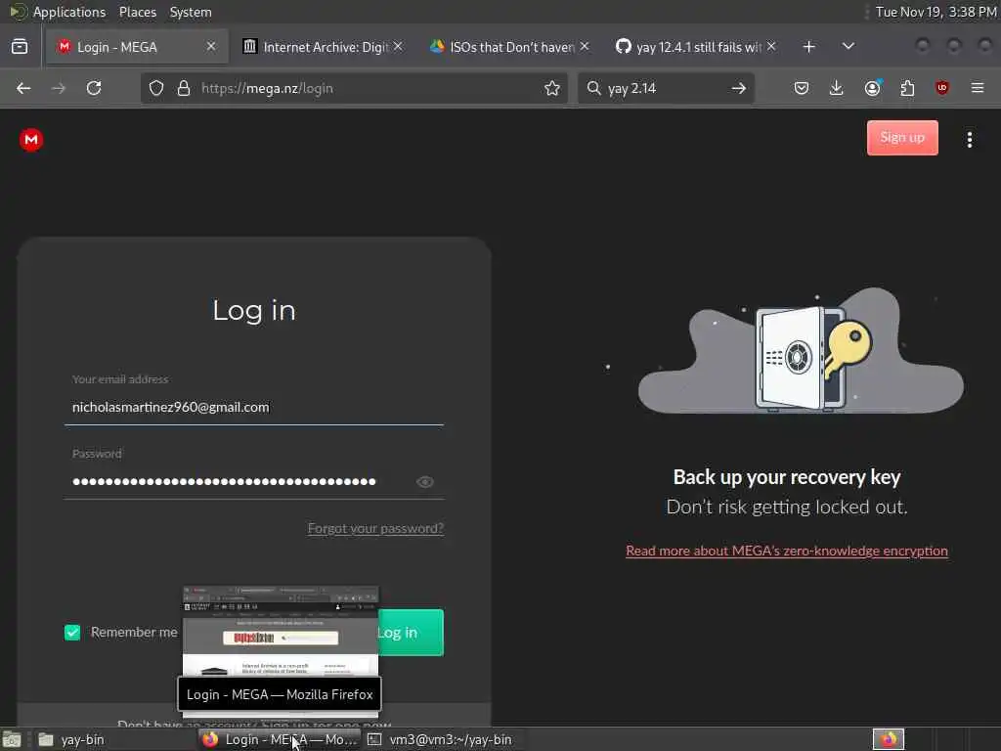The width and height of the screenshot is (1001, 751).
Task: Switch to ISOs that Don't haven tab
Action: (x=509, y=47)
